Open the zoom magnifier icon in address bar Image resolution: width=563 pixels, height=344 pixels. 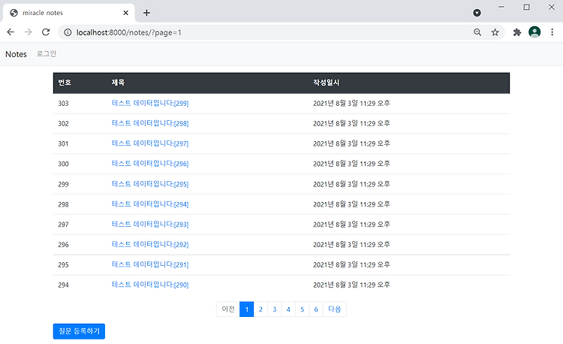[x=477, y=32]
